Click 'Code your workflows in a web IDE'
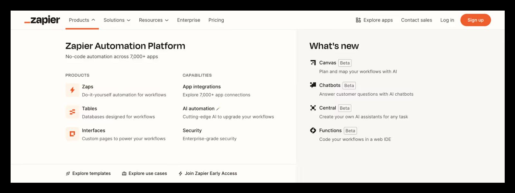515x193 pixels. pyautogui.click(x=355, y=139)
